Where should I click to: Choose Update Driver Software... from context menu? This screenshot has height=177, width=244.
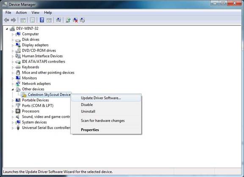pyautogui.click(x=106, y=98)
